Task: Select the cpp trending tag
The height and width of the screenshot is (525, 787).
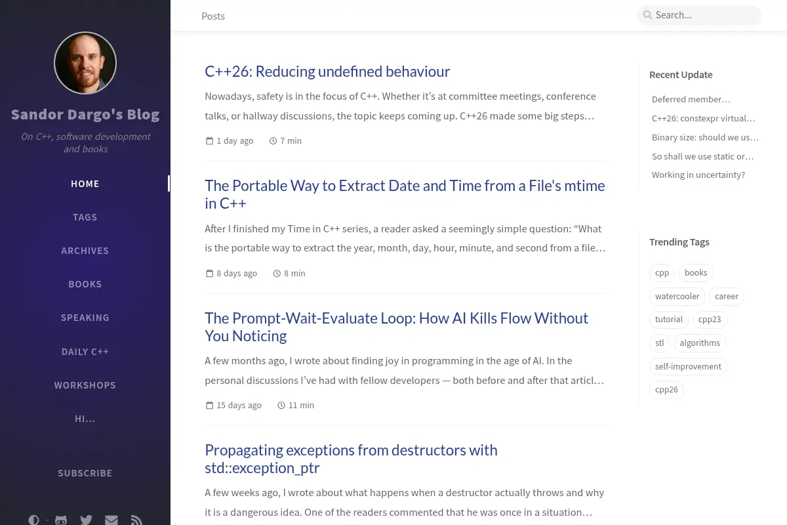Action: tap(662, 273)
